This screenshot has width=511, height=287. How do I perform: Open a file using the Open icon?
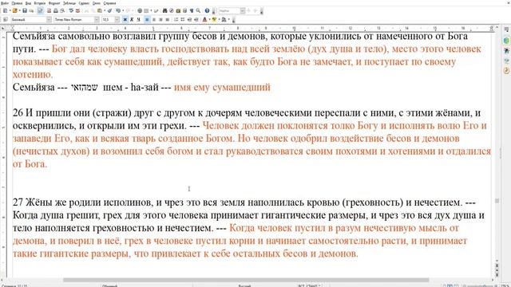14,10
